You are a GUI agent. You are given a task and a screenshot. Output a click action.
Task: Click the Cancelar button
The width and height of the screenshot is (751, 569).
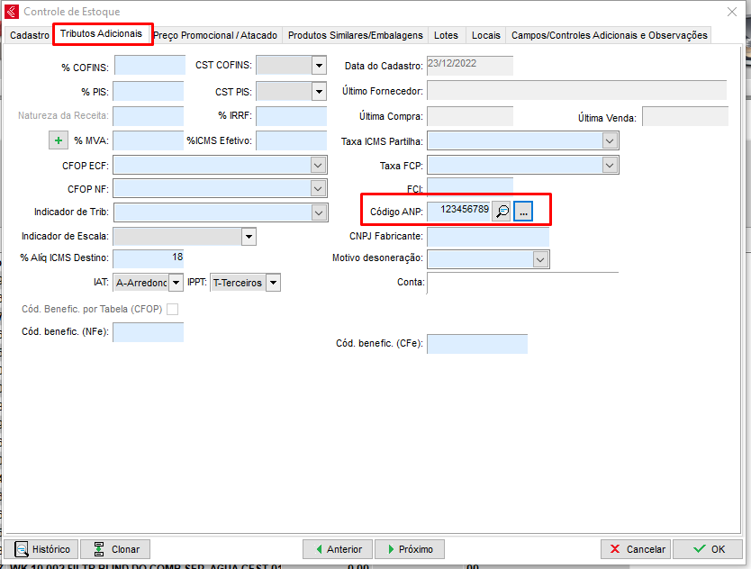pyautogui.click(x=636, y=549)
